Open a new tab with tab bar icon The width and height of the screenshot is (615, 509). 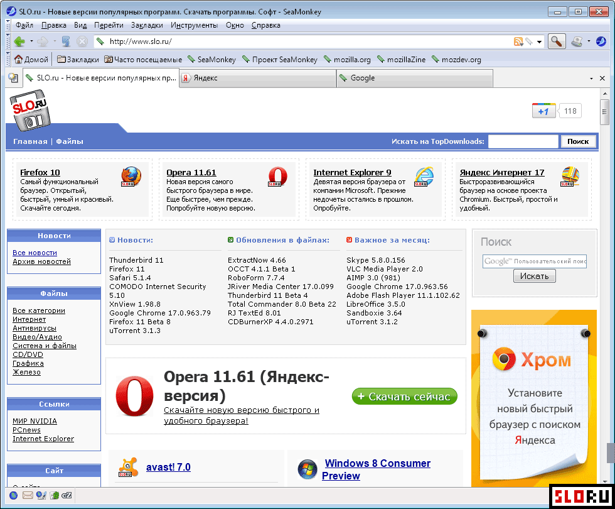click(x=13, y=78)
